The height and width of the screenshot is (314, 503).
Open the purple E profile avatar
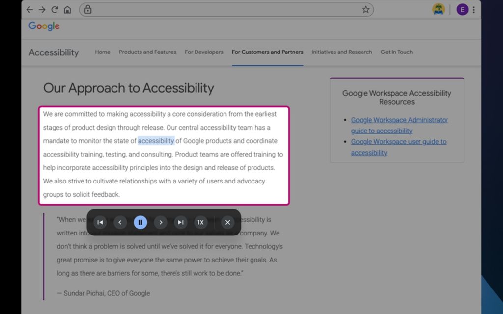pos(462,10)
